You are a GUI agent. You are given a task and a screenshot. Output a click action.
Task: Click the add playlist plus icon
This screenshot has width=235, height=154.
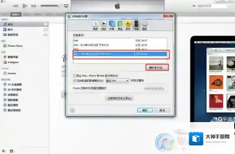[x=4, y=151]
